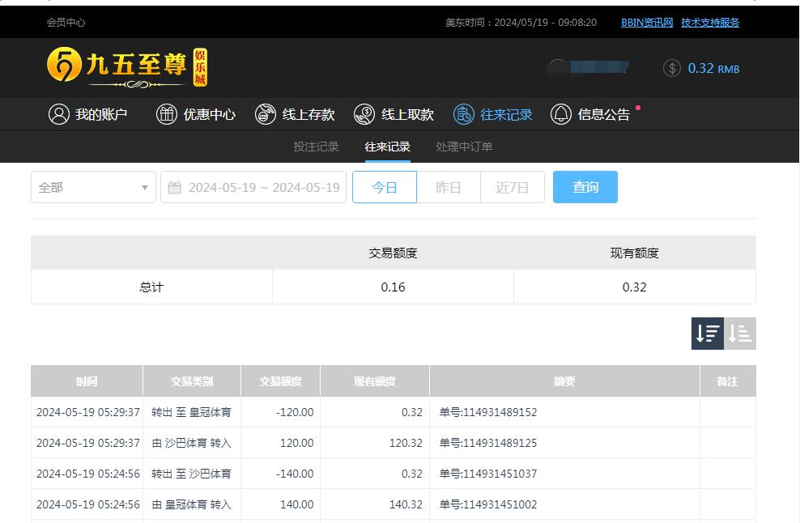Viewport: 800px width, 523px height.
Task: Click 由 沙巴体育 转入 entry
Action: [191, 443]
